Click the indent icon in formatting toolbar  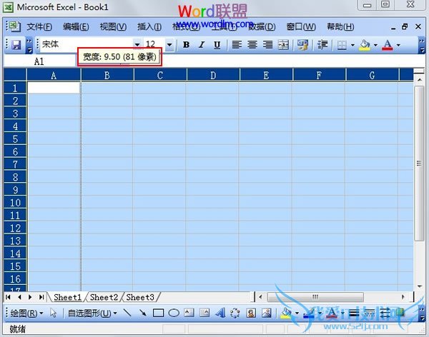click(x=322, y=44)
